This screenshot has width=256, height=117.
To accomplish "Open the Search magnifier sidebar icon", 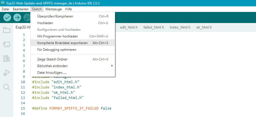I will pos(7,87).
